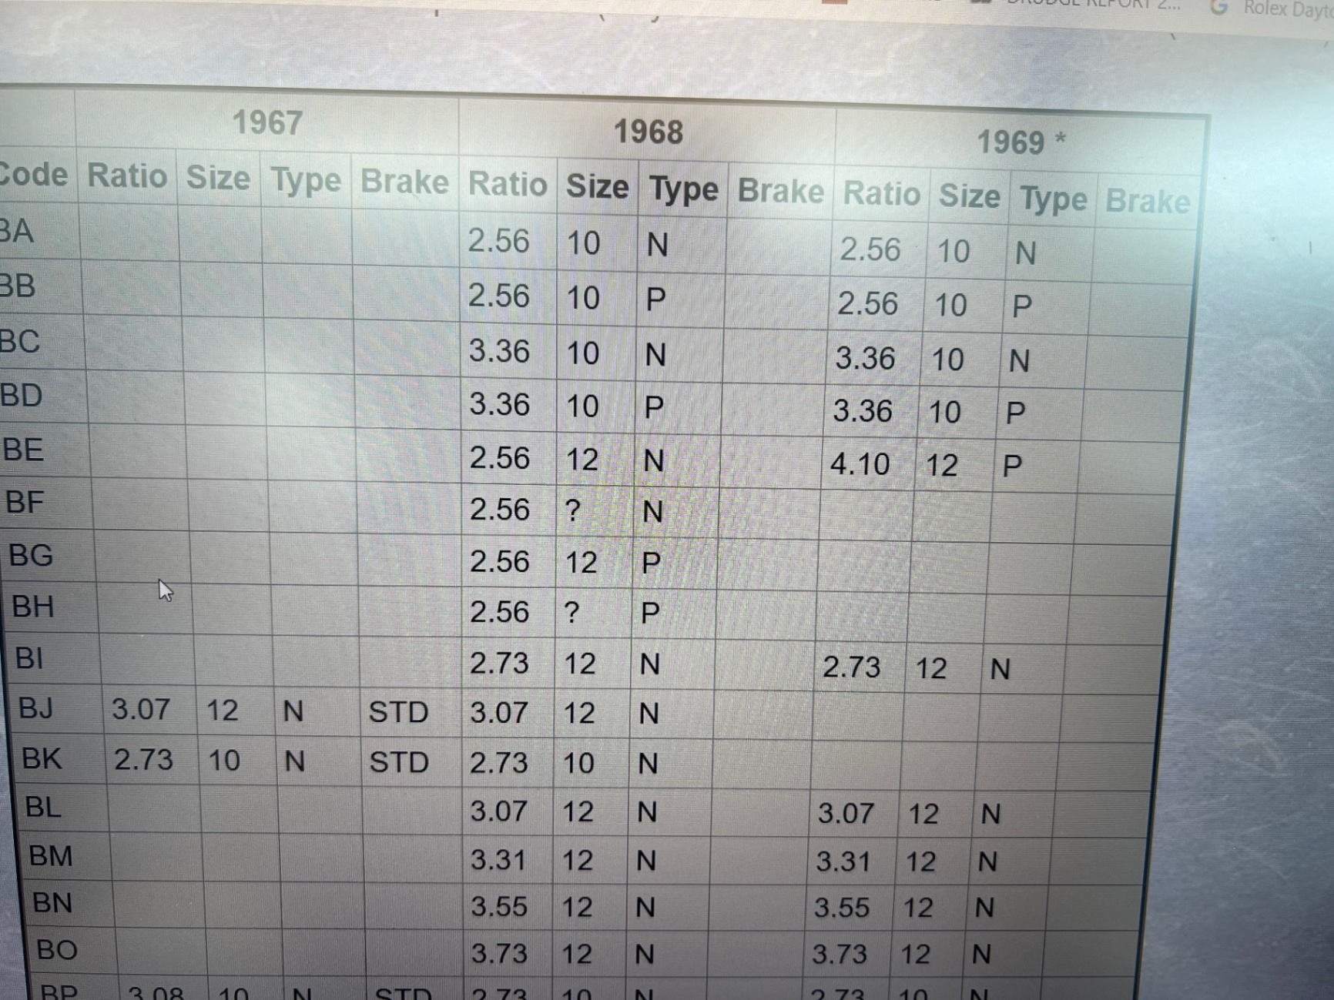The image size is (1334, 1000).
Task: Click the BO code row label
Action: pyautogui.click(x=56, y=950)
